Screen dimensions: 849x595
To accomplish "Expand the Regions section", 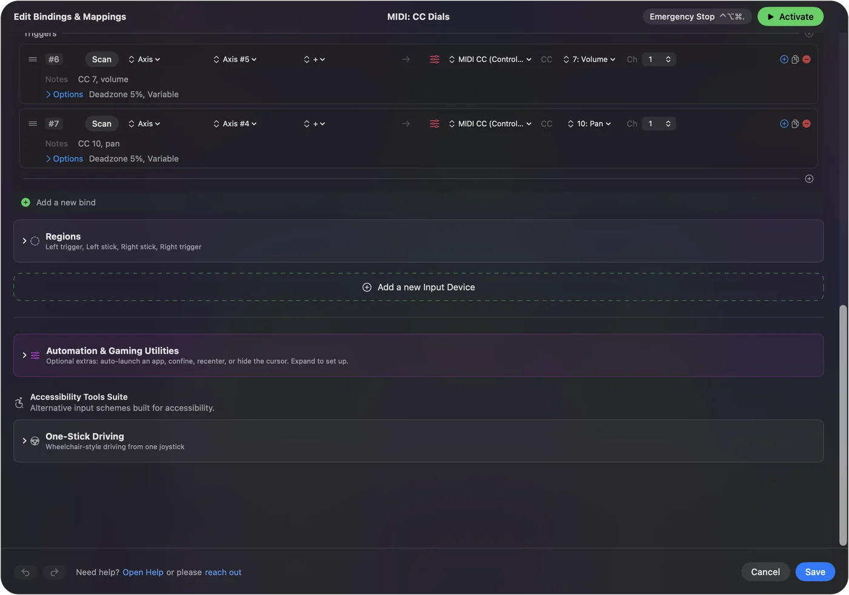I will (x=24, y=241).
